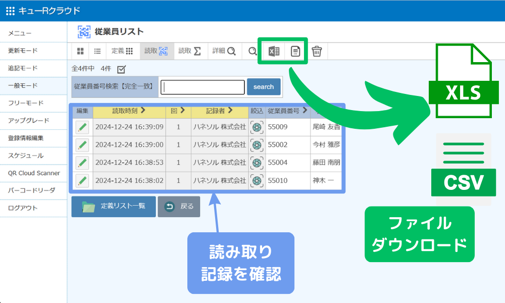This screenshot has height=303, width=505.
Task: Sort by 従業員番号 column header
Action: click(x=288, y=111)
